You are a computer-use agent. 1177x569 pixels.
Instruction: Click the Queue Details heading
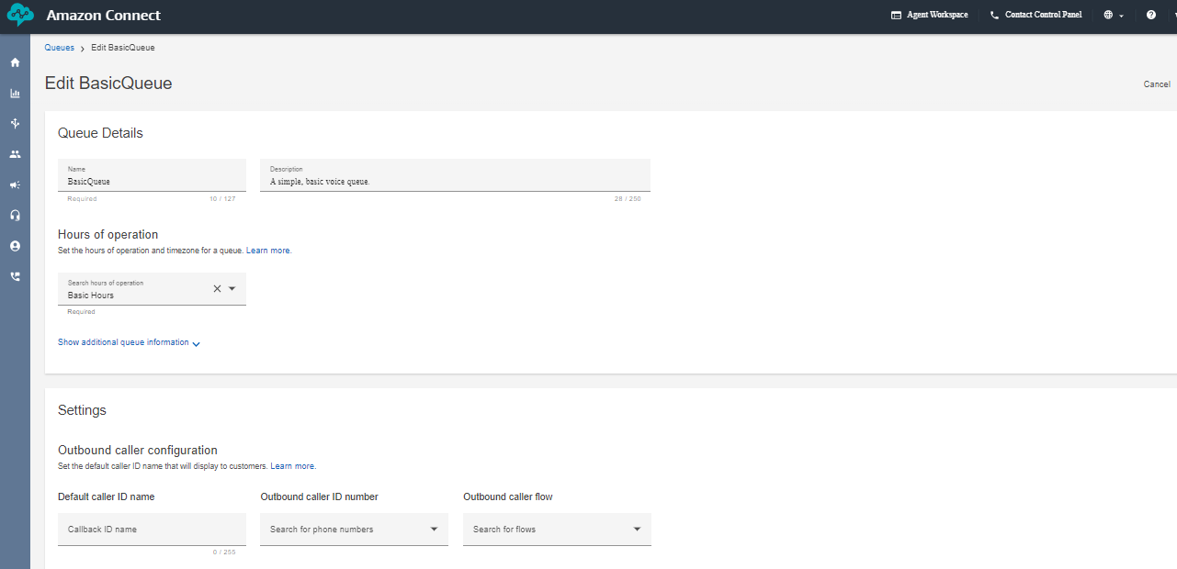100,133
